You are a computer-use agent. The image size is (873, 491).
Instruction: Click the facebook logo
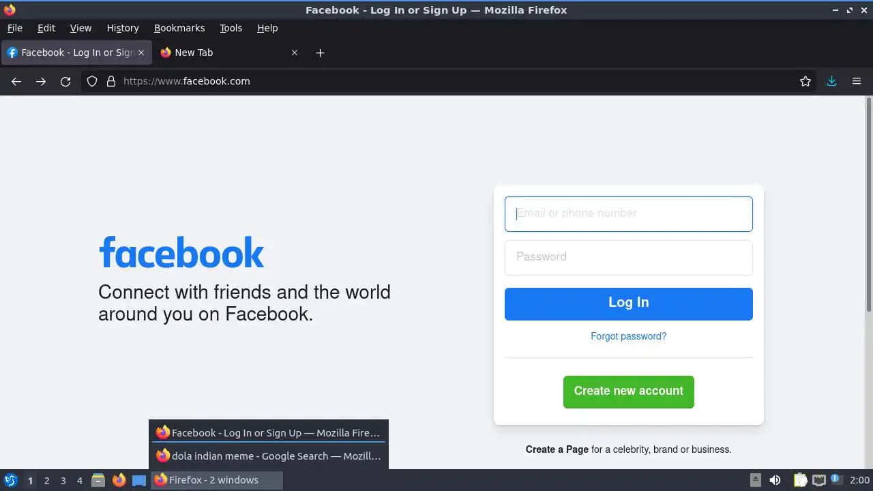click(x=181, y=252)
